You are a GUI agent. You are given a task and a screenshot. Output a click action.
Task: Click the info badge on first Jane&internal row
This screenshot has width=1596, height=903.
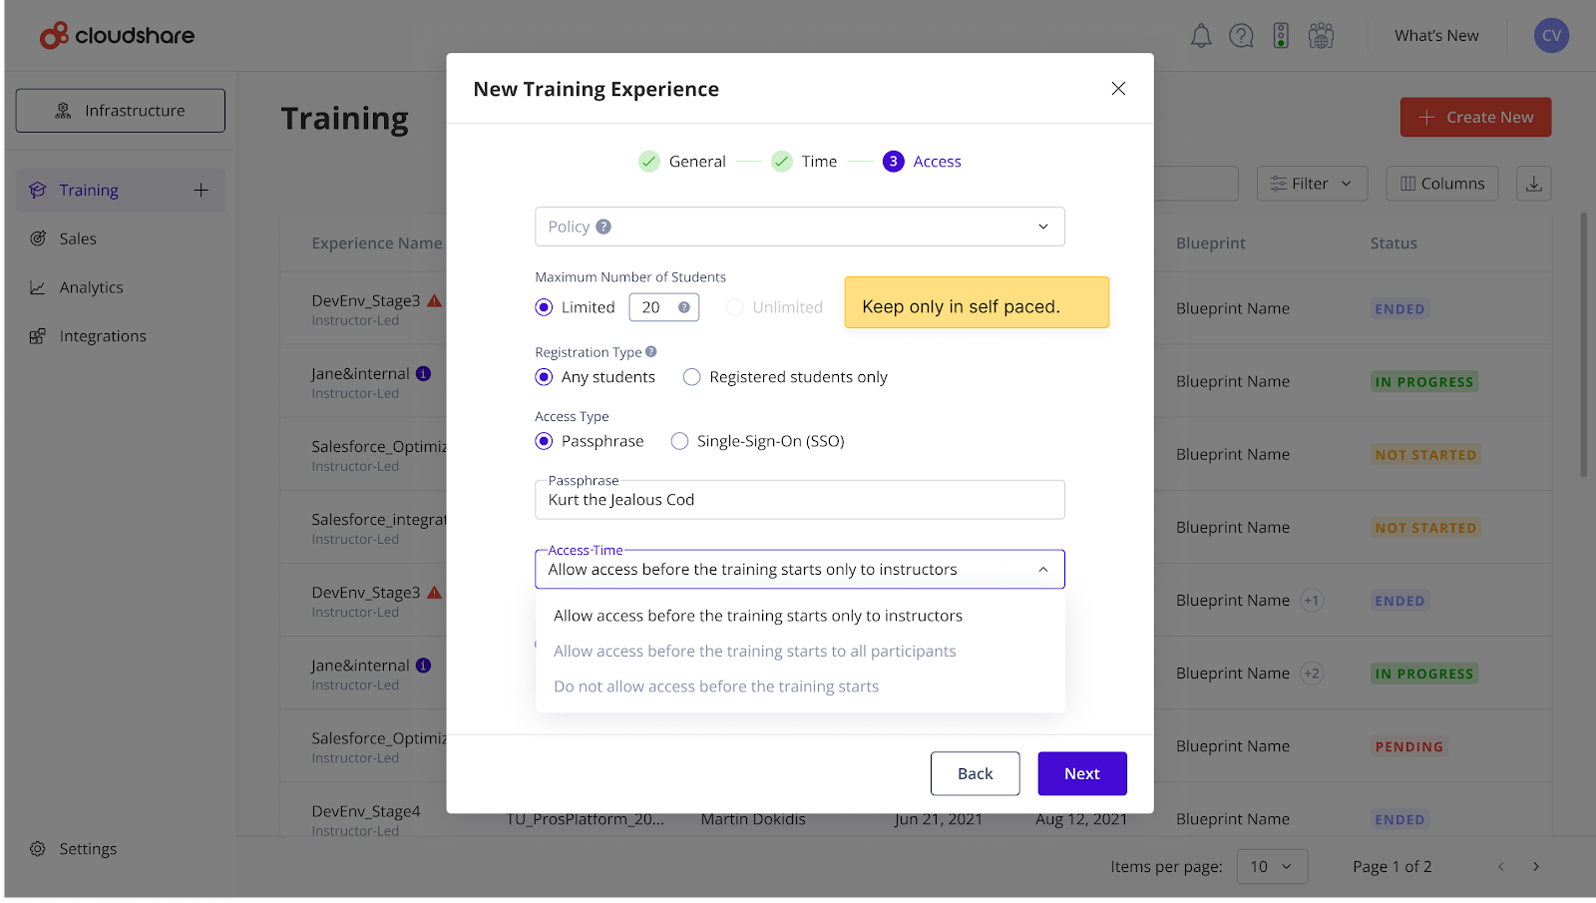(423, 373)
